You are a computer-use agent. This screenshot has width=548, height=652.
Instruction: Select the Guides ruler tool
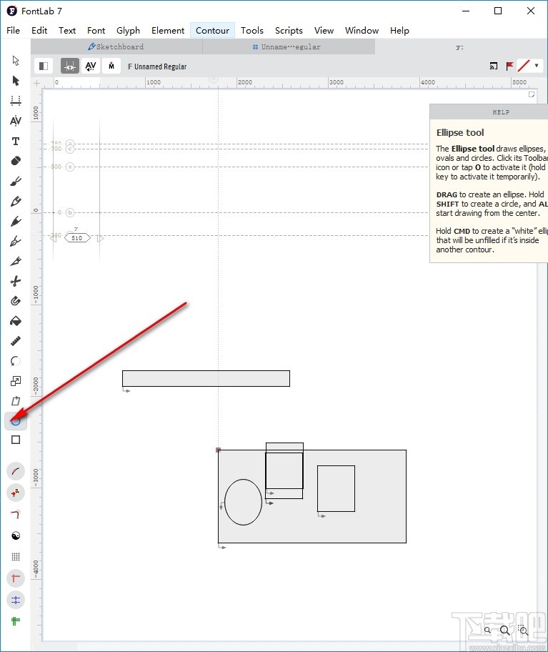pos(16,341)
